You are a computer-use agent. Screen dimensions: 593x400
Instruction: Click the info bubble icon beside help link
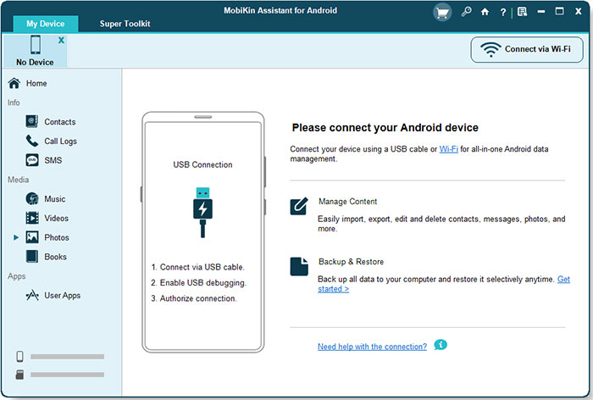[441, 345]
